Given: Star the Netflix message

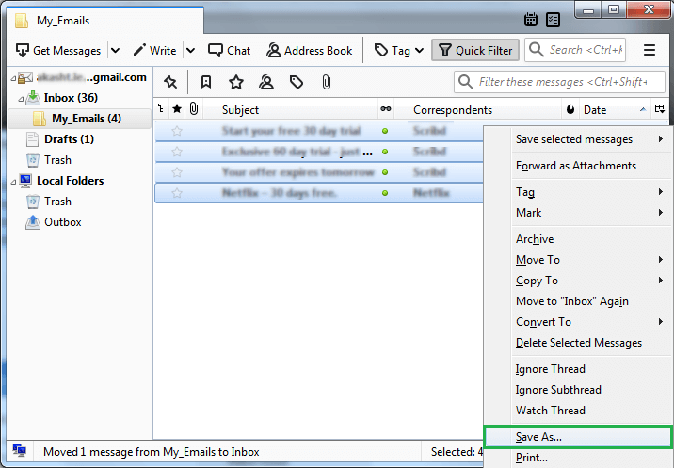Looking at the screenshot, I should click(x=177, y=193).
